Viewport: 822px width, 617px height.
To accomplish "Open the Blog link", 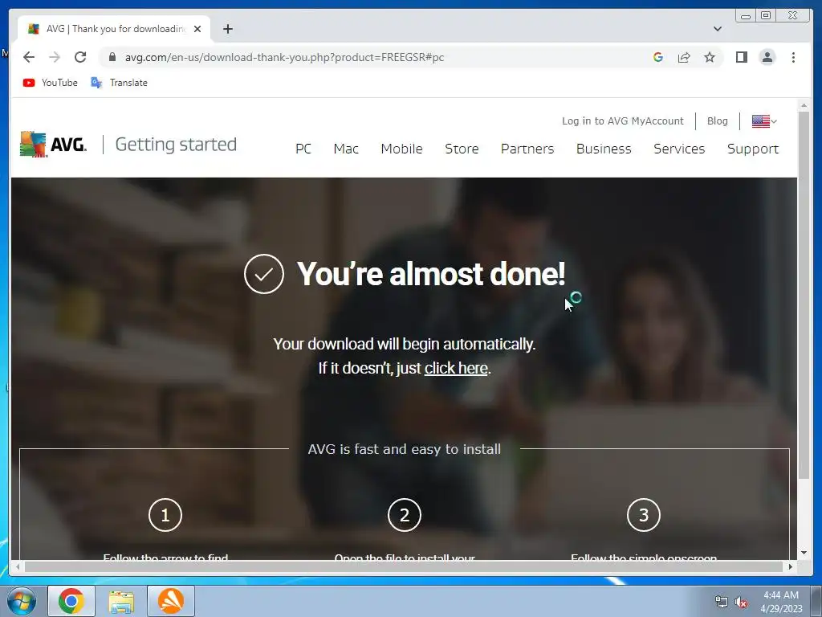I will pyautogui.click(x=717, y=121).
